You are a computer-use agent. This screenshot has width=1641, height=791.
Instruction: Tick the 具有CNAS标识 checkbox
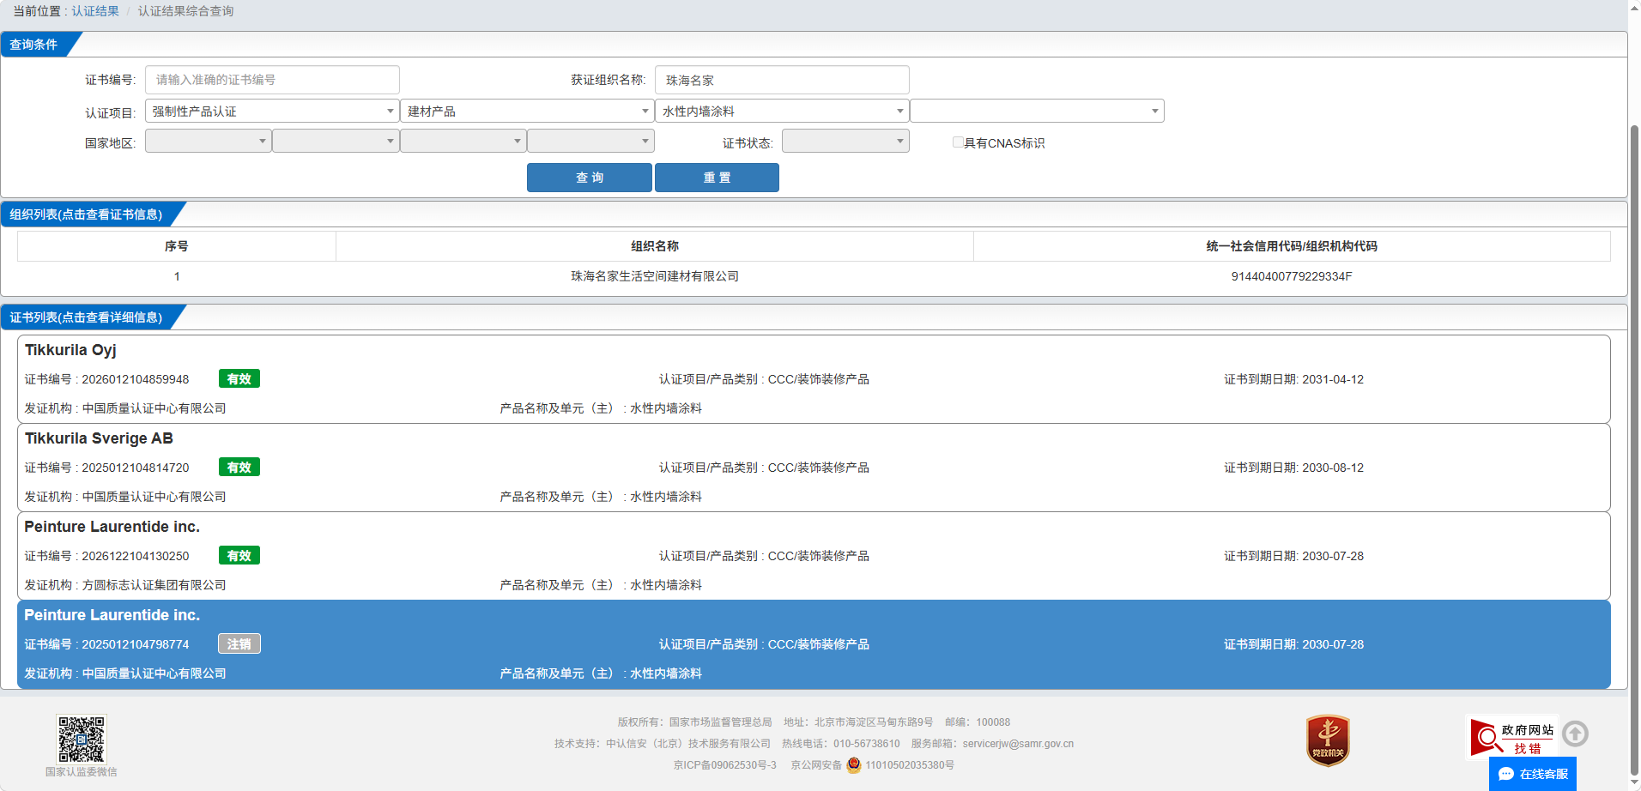958,142
